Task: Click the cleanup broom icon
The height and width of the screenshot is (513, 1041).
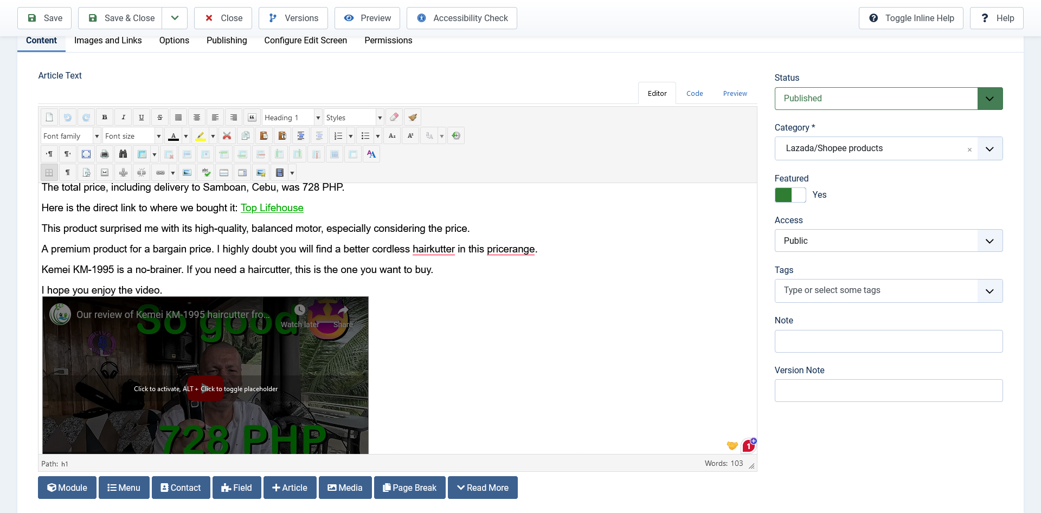Action: coord(413,118)
